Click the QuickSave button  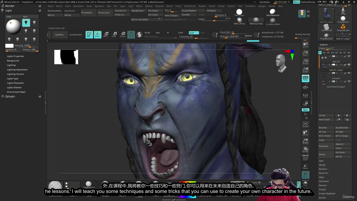coord(264,2)
